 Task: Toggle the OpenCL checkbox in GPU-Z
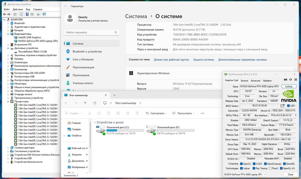point(242,164)
